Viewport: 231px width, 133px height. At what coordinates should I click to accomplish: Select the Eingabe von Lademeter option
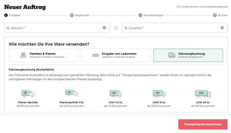click(x=116, y=55)
